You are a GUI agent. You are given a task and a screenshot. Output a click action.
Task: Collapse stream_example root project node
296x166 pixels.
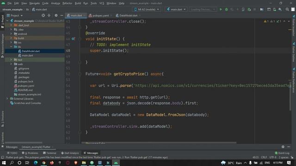click(x=7, y=21)
